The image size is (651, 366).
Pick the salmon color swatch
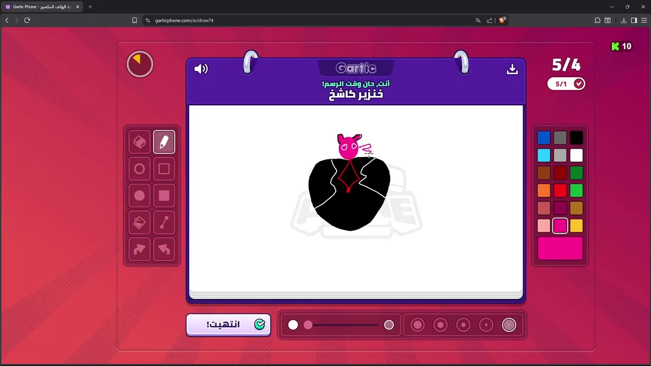click(x=544, y=208)
